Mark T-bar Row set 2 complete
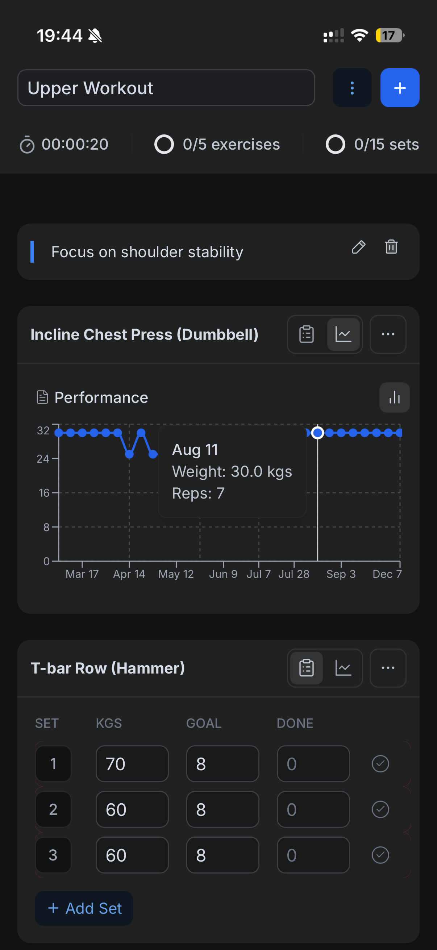The image size is (437, 950). point(380,809)
